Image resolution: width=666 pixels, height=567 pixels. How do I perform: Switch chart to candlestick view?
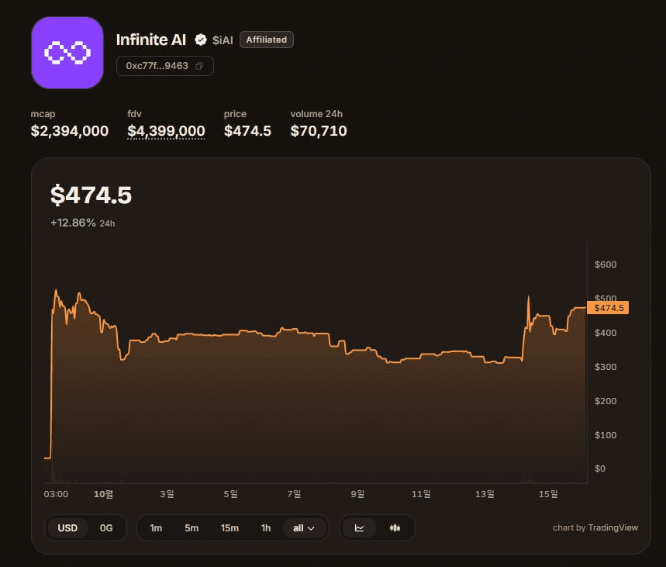coord(395,528)
